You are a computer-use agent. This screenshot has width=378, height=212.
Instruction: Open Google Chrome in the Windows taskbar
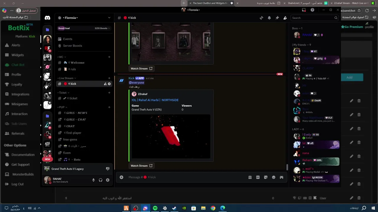click(213, 208)
